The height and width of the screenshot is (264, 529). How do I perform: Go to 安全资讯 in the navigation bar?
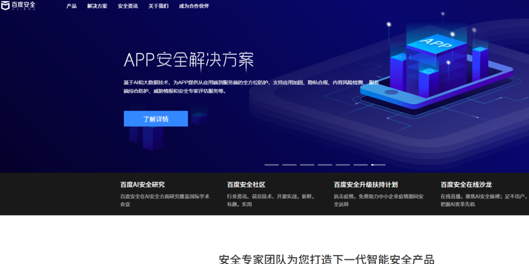pyautogui.click(x=128, y=6)
